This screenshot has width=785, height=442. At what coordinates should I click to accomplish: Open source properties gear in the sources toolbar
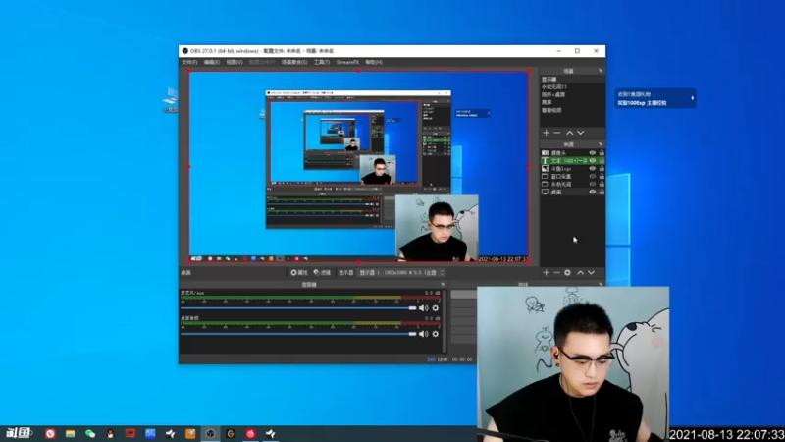[567, 273]
